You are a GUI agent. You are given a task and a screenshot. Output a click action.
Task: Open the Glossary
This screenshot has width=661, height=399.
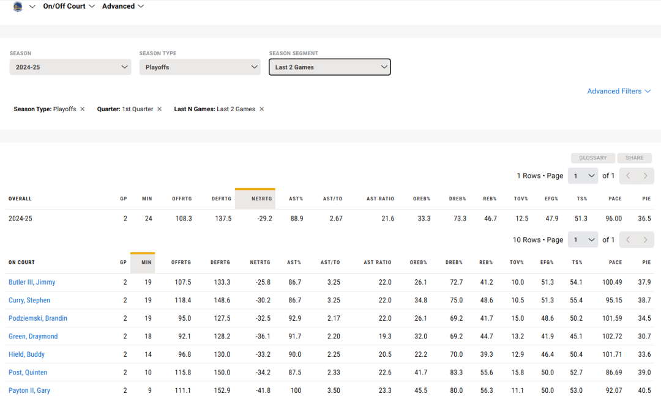(592, 158)
